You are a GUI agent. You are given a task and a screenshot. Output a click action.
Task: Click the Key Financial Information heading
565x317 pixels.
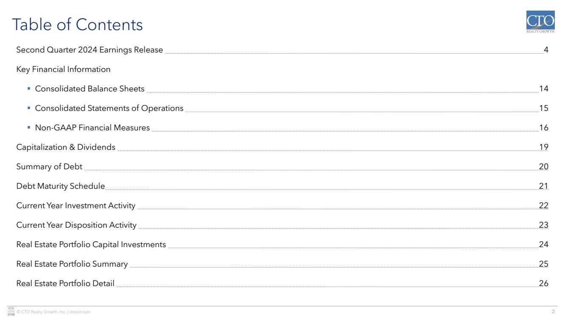tap(63, 69)
